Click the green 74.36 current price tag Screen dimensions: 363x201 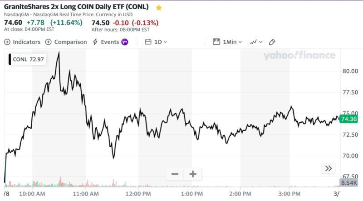[348, 119]
